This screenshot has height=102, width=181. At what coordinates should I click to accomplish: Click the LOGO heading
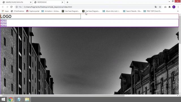(6, 16)
